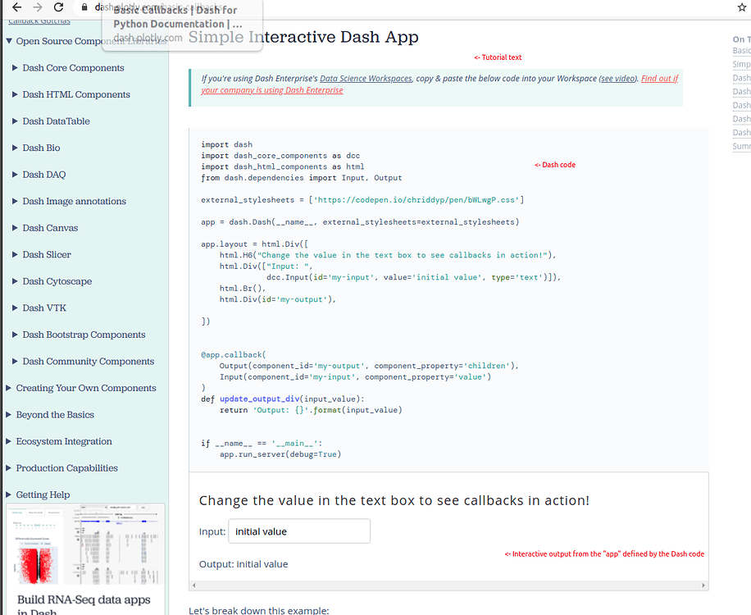
Task: Click left arrow of the horizontal scrollbar
Action: [194, 585]
